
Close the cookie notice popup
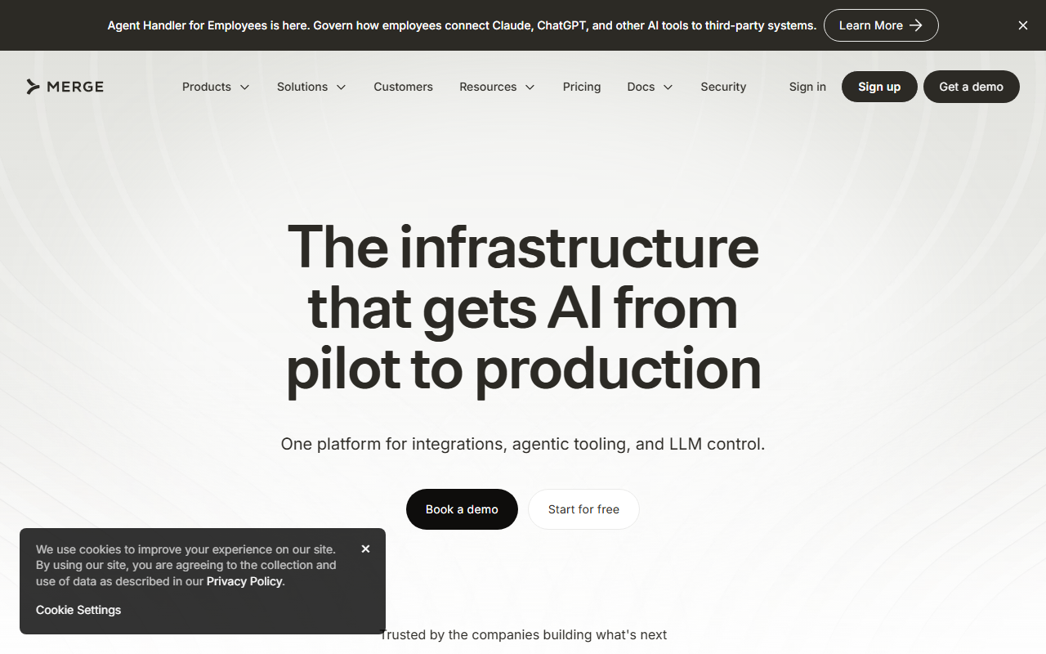coord(365,549)
